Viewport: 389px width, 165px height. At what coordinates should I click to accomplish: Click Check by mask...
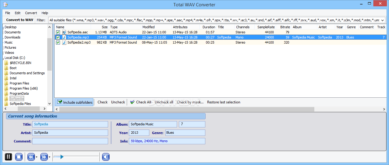pyautogui.click(x=190, y=102)
